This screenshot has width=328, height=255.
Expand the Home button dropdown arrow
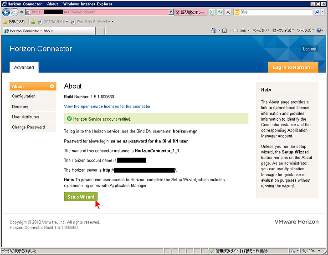pyautogui.click(x=219, y=31)
